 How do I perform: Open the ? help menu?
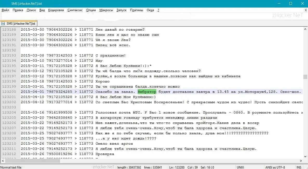pyautogui.click(x=158, y=10)
